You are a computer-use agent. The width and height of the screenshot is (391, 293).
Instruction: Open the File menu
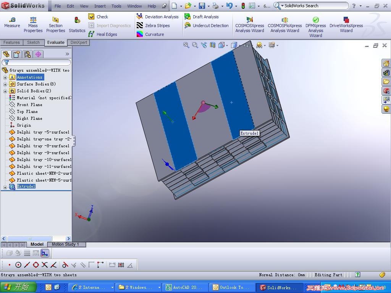click(x=58, y=6)
